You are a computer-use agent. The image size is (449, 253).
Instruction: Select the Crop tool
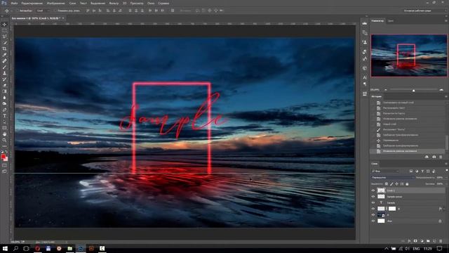(x=4, y=48)
